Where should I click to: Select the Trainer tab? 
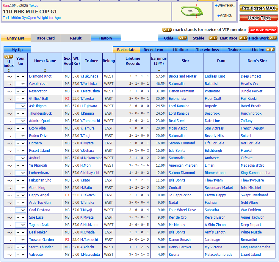tap(234, 50)
